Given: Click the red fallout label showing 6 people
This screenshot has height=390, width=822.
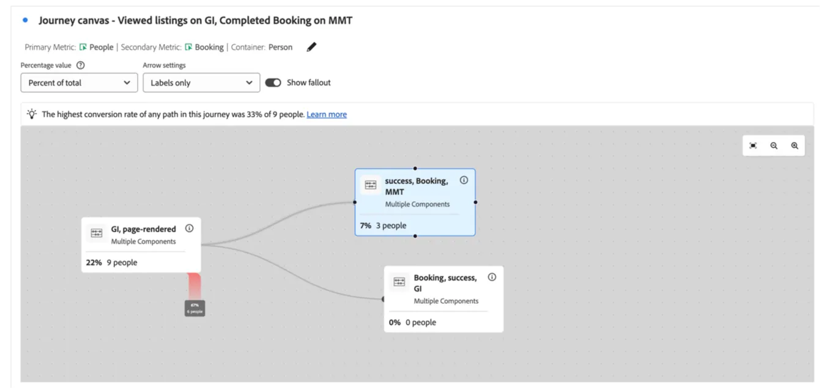Looking at the screenshot, I should (194, 308).
